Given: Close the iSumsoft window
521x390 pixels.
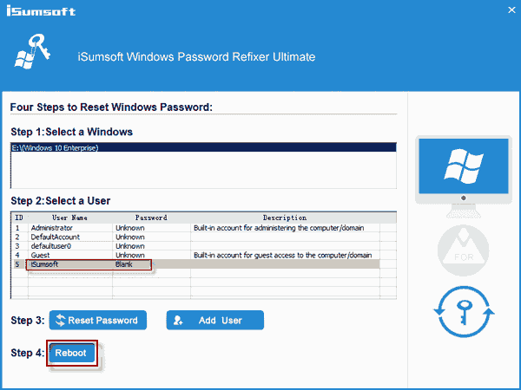Looking at the screenshot, I should coord(511,10).
